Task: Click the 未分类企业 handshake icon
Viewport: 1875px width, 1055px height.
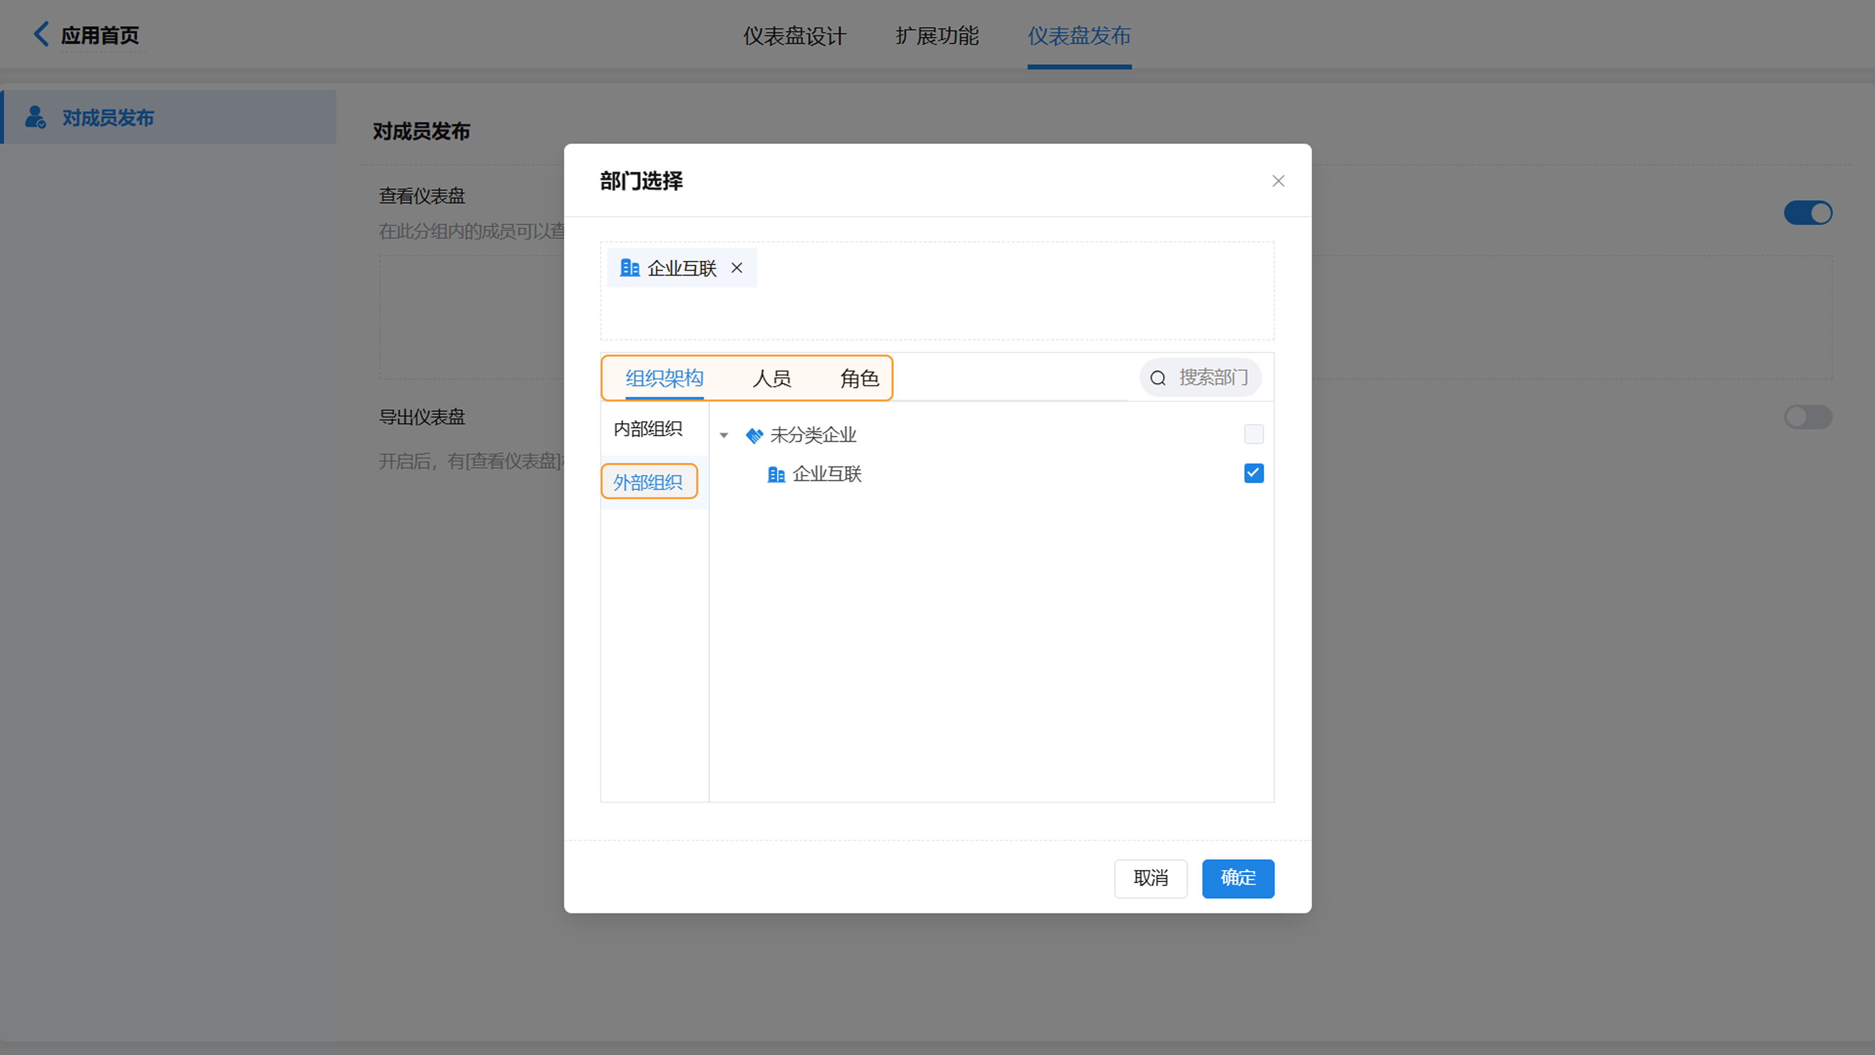Action: pyautogui.click(x=754, y=435)
